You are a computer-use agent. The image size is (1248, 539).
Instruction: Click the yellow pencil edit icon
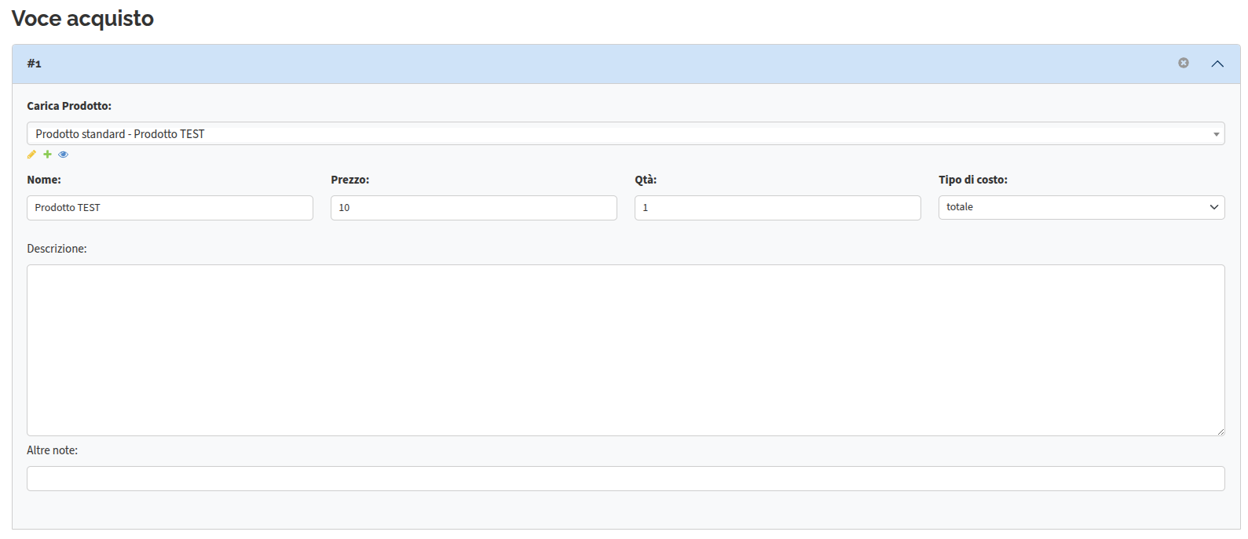click(x=31, y=155)
